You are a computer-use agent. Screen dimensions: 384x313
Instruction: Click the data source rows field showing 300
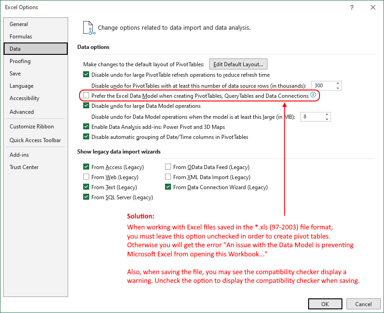tap(323, 85)
